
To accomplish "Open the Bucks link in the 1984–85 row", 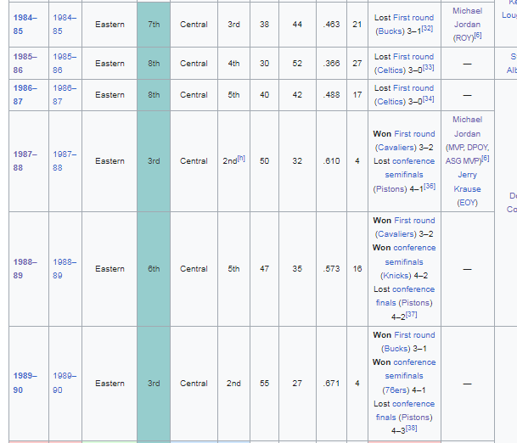I will [x=390, y=31].
